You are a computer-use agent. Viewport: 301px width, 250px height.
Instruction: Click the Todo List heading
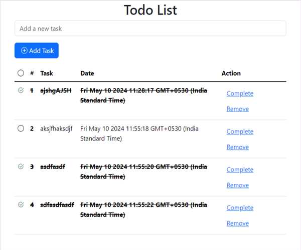pyautogui.click(x=150, y=10)
